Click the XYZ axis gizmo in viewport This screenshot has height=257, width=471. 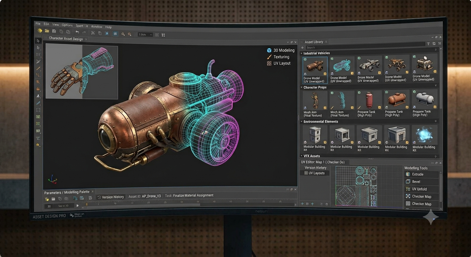52,180
